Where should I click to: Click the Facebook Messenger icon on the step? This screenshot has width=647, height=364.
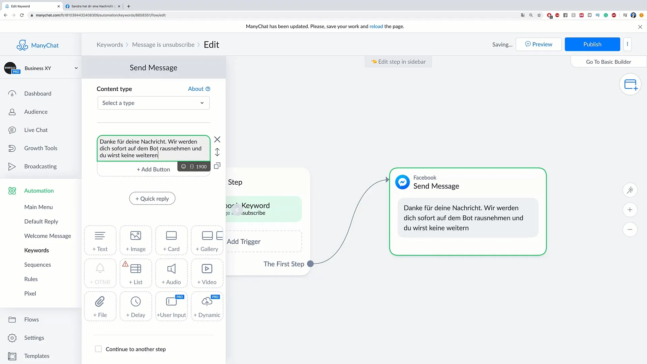[402, 182]
